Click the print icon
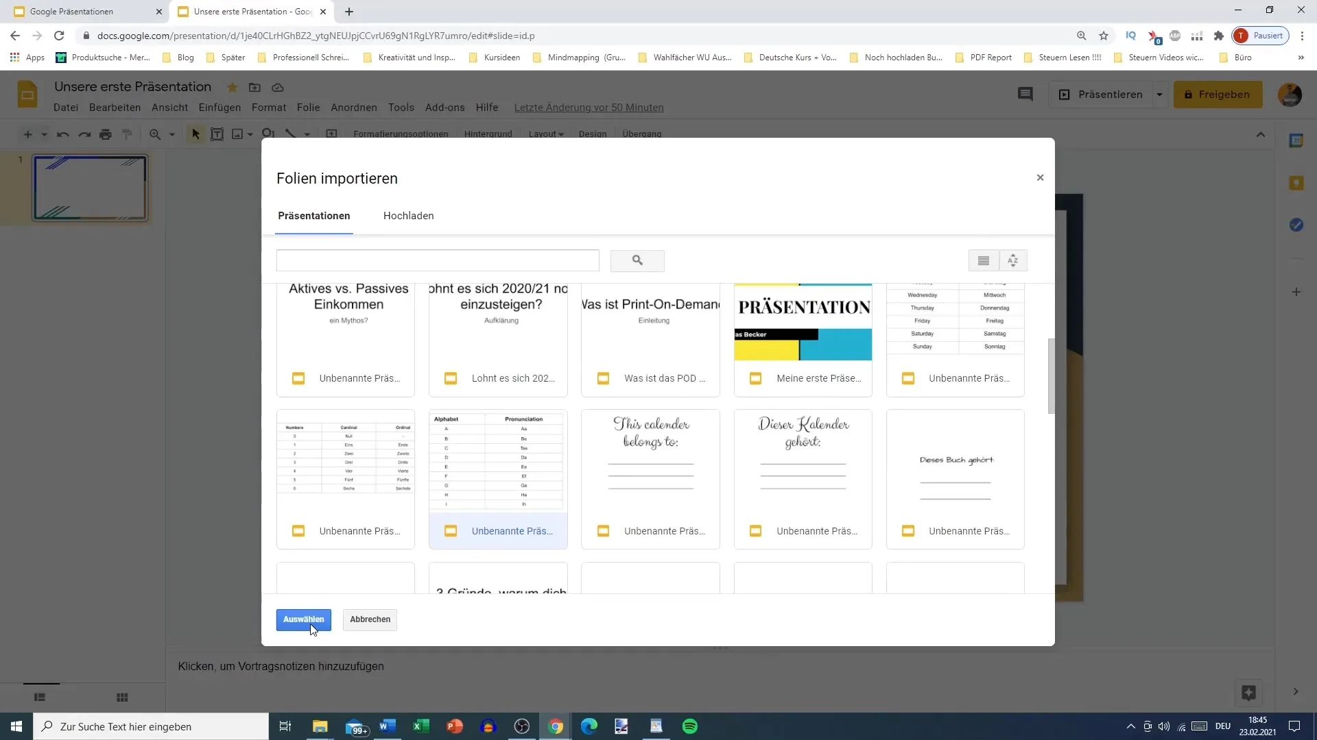The image size is (1317, 740). (106, 134)
